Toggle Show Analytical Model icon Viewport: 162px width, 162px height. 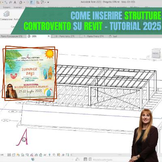click(58, 155)
